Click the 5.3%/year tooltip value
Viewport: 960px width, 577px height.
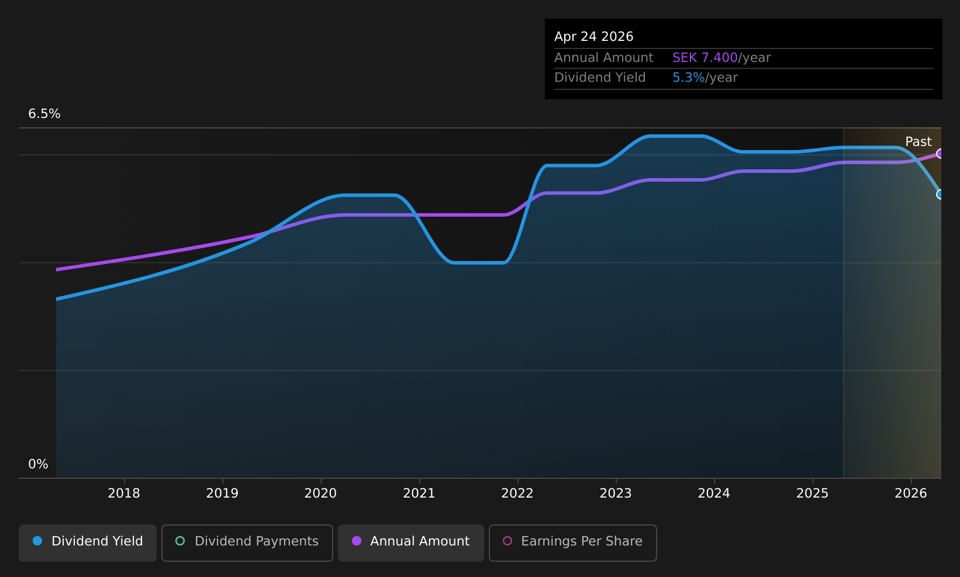pos(705,78)
